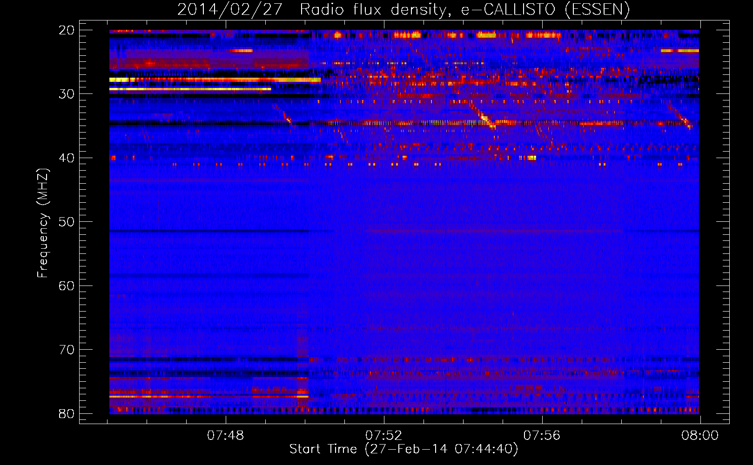Click the 40 frequency tick label
The image size is (753, 465).
[x=67, y=158]
